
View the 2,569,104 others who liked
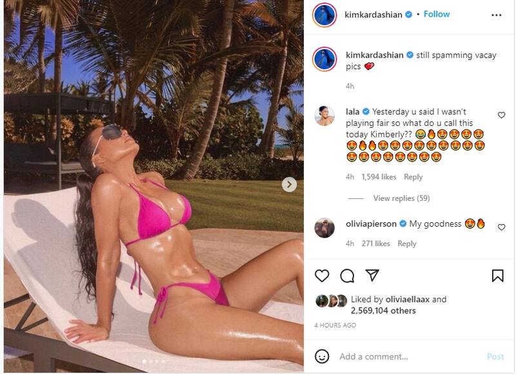click(383, 311)
